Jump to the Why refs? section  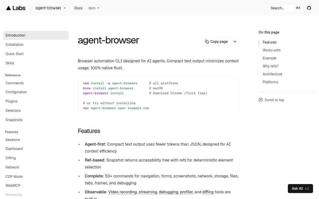click(x=270, y=66)
